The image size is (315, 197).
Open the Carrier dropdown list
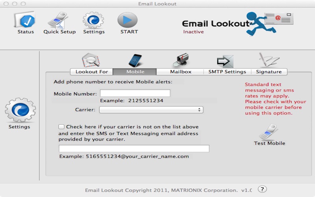pyautogui.click(x=151, y=110)
